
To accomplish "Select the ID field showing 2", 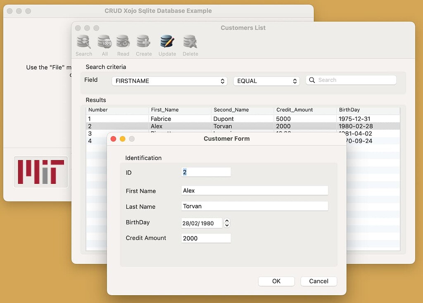I will pyautogui.click(x=205, y=172).
